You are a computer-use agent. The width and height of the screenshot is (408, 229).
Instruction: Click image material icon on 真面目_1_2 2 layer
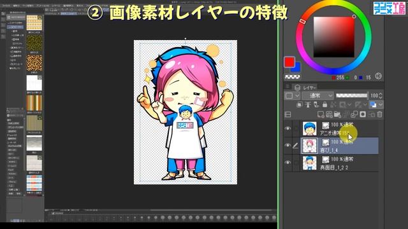point(325,160)
